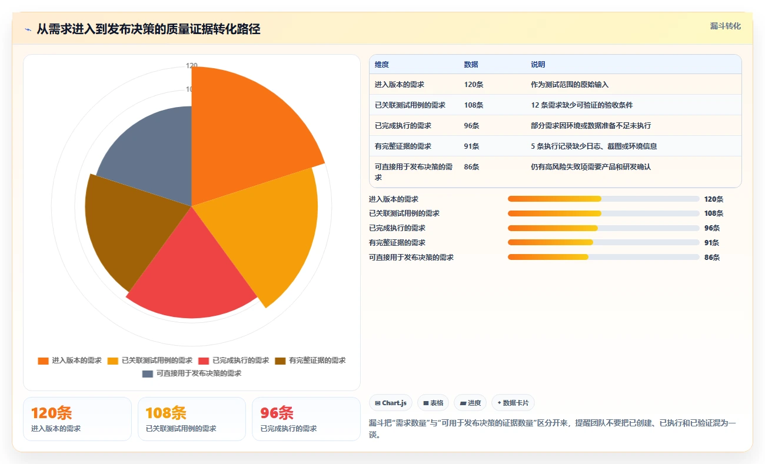Click the 数据卡片 tag

513,403
